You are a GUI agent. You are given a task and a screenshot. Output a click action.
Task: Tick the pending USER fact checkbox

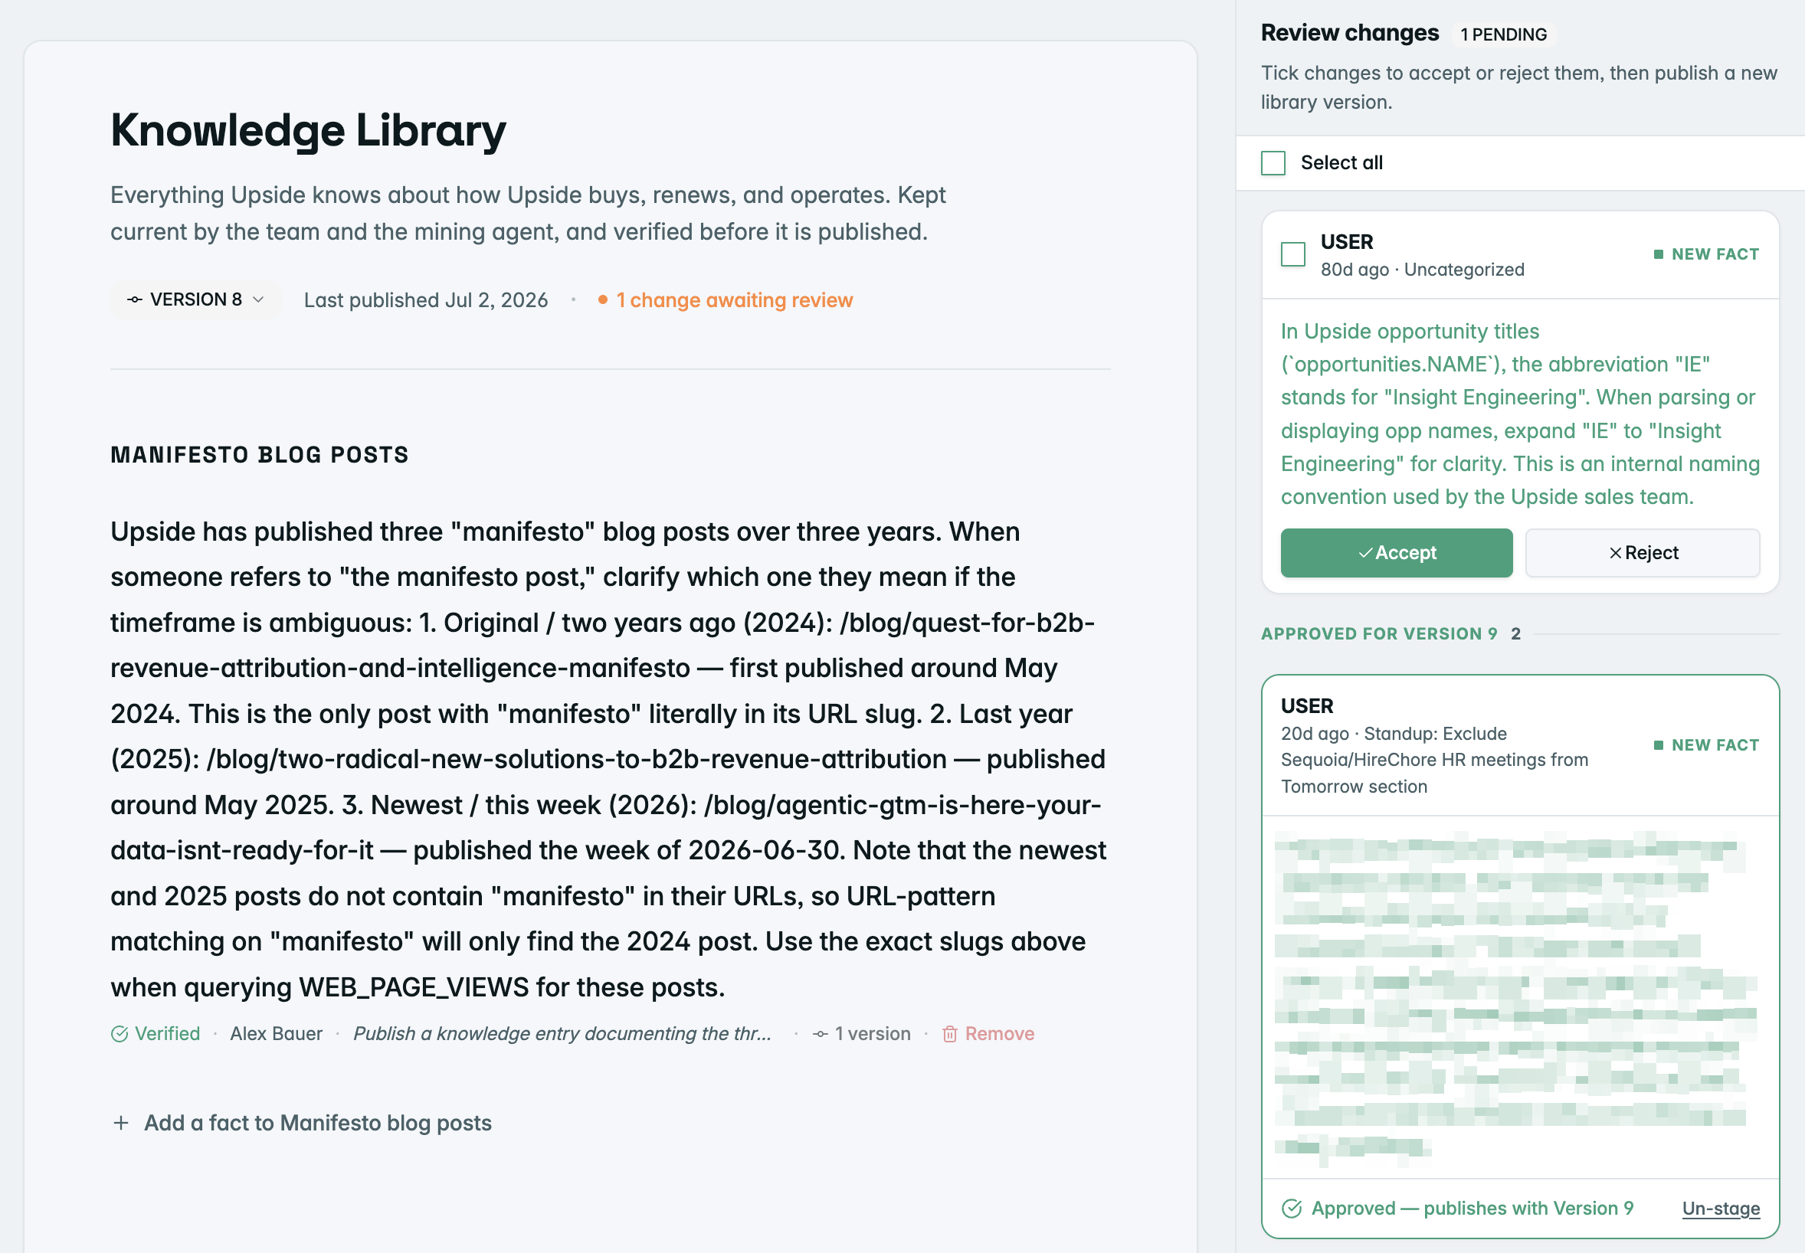(1292, 254)
